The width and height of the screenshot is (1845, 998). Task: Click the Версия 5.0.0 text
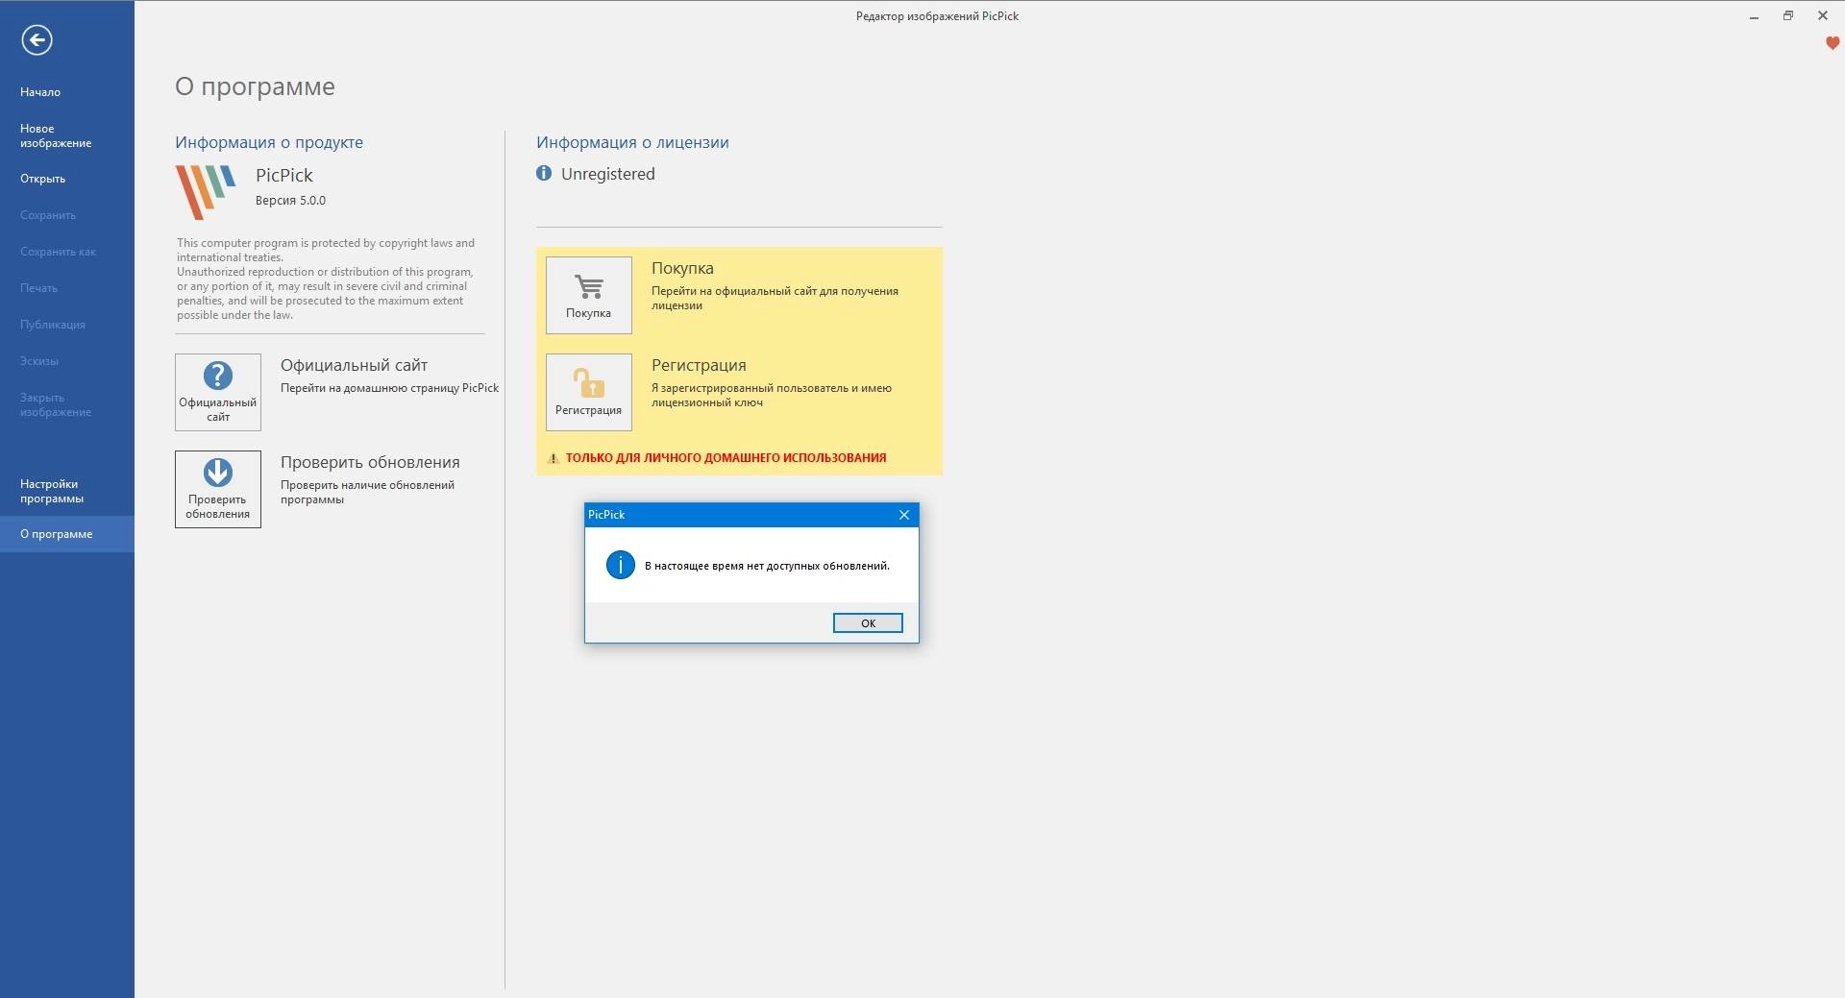pos(290,201)
